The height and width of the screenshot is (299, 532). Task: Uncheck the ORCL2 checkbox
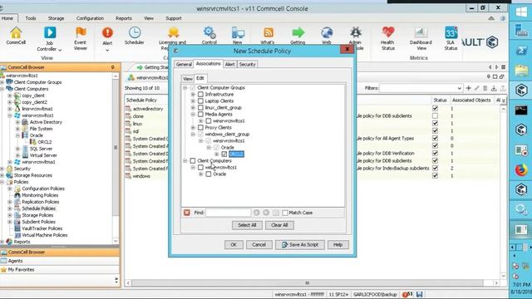coord(224,154)
